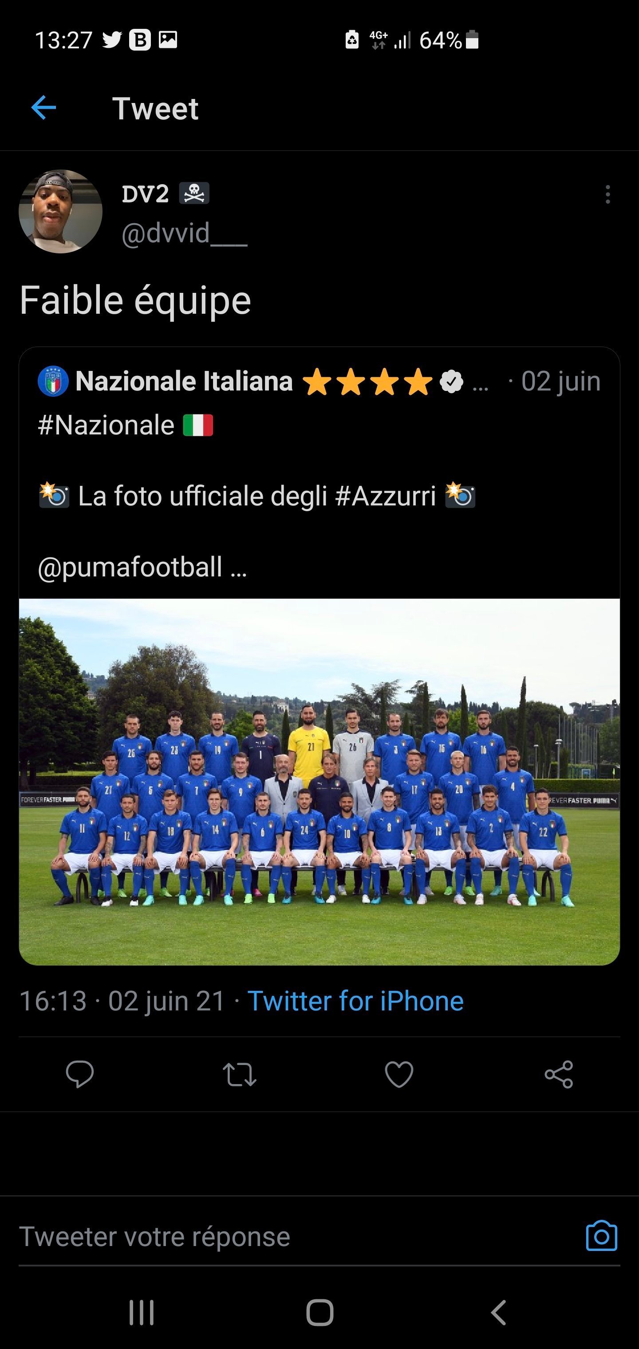Tap the share icon under tweet

(559, 1075)
